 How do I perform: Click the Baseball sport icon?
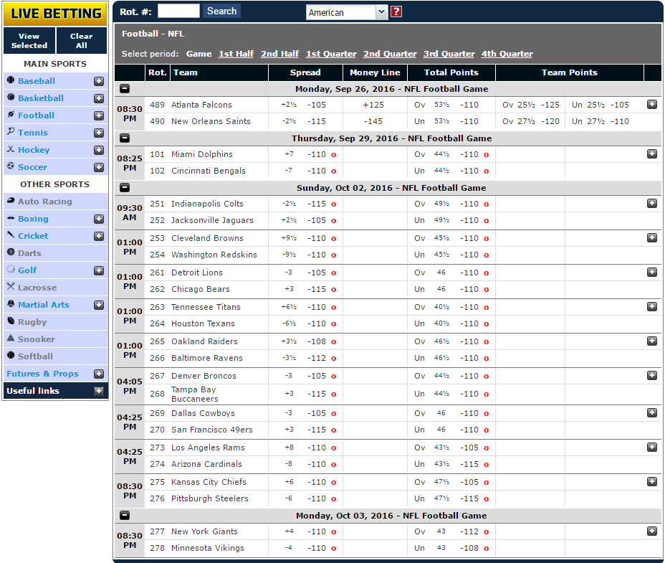pyautogui.click(x=11, y=80)
